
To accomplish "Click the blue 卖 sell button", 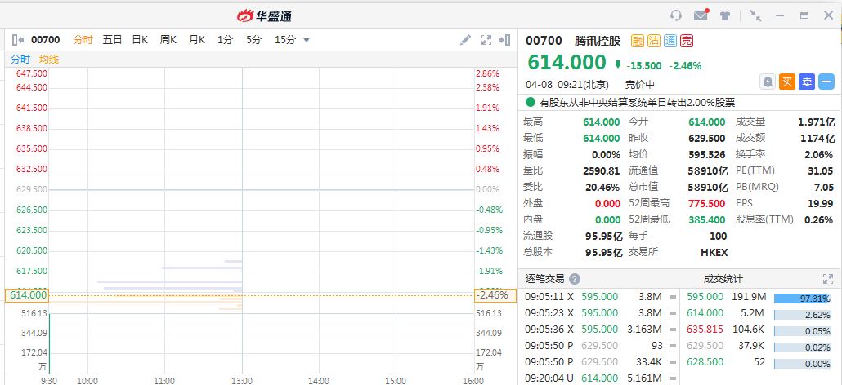I will pos(807,82).
